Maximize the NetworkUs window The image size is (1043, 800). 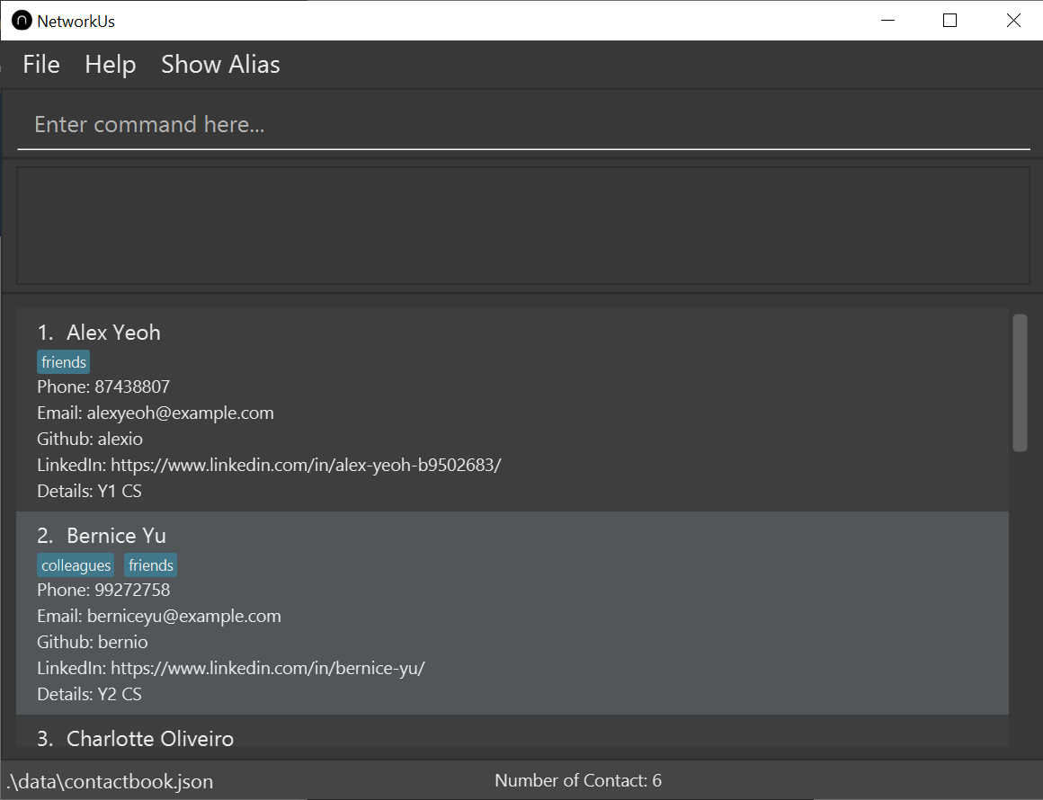(x=949, y=21)
